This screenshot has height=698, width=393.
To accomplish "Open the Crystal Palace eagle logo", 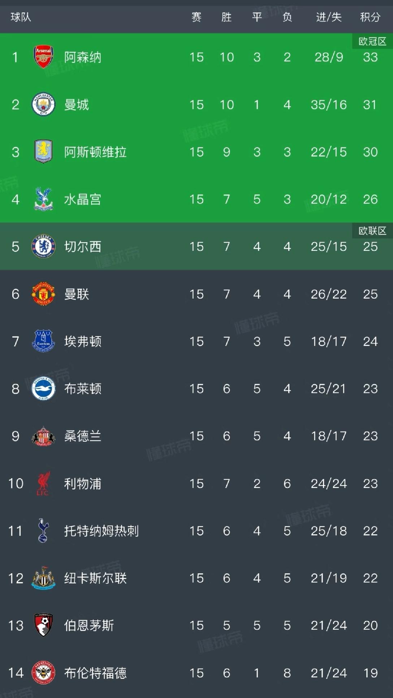I will pyautogui.click(x=43, y=199).
